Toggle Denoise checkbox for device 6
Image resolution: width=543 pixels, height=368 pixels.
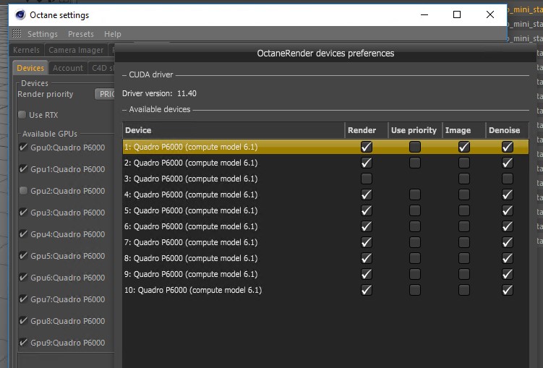point(508,226)
